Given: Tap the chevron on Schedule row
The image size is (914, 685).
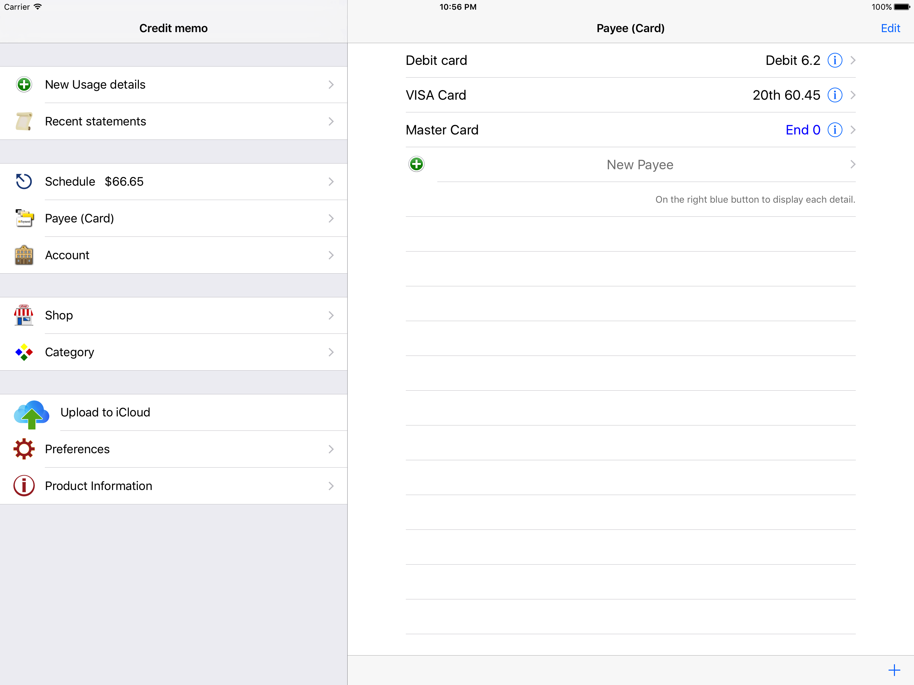Looking at the screenshot, I should (331, 182).
